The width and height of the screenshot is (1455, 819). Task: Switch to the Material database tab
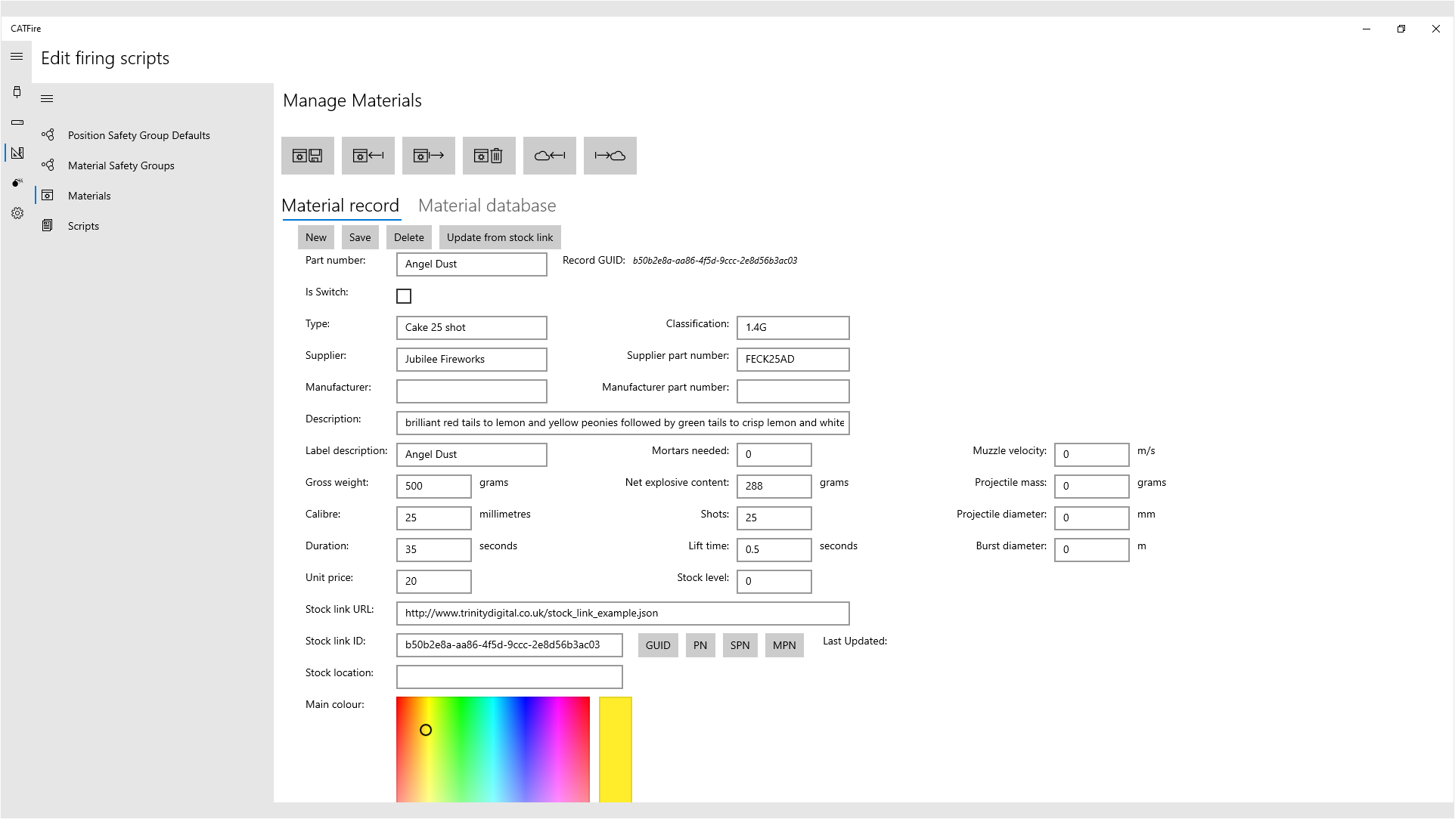(487, 206)
